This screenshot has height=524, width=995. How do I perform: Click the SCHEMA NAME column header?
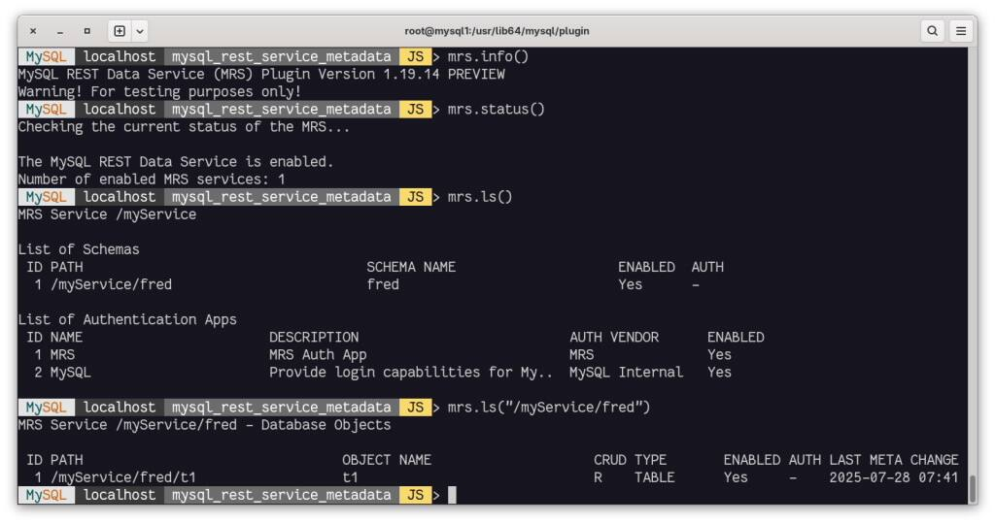(x=411, y=267)
